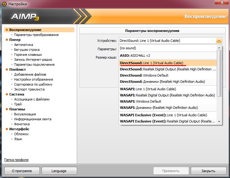This screenshot has height=178, width=230.
Task: Open Информационная лента settings
Action: coord(33,119)
